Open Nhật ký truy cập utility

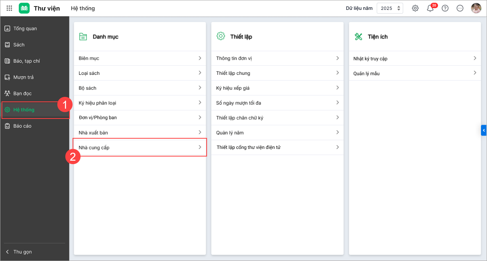[x=414, y=59]
